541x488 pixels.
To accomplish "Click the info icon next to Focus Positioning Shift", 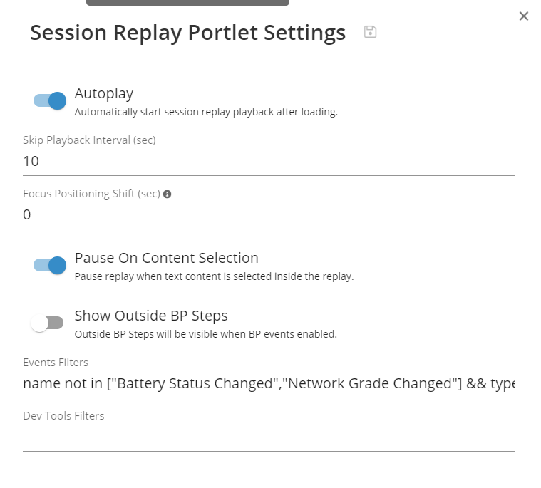I will point(168,194).
